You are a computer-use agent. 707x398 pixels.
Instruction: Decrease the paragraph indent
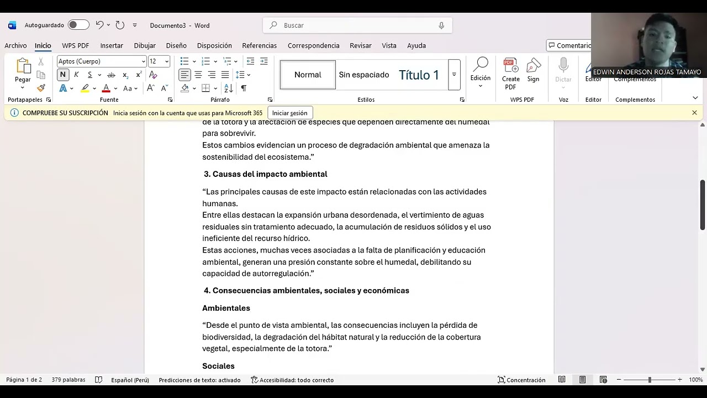click(x=250, y=61)
